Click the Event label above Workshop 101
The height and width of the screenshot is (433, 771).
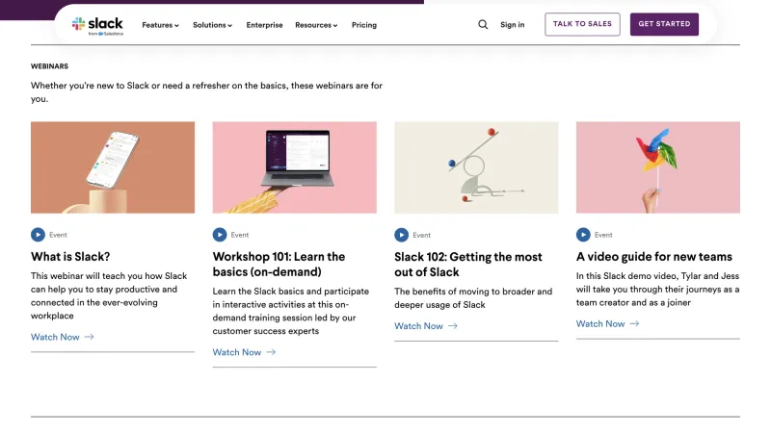[240, 235]
